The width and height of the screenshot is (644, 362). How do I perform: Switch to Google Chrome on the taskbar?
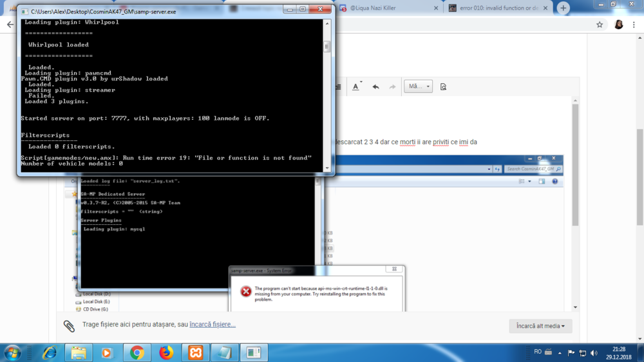(x=137, y=352)
